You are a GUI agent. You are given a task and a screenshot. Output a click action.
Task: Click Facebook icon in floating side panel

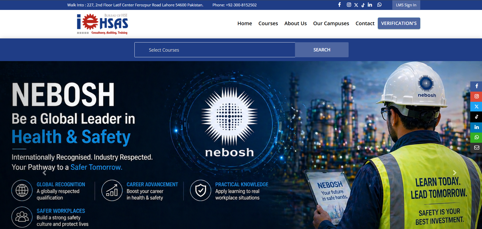point(476,86)
